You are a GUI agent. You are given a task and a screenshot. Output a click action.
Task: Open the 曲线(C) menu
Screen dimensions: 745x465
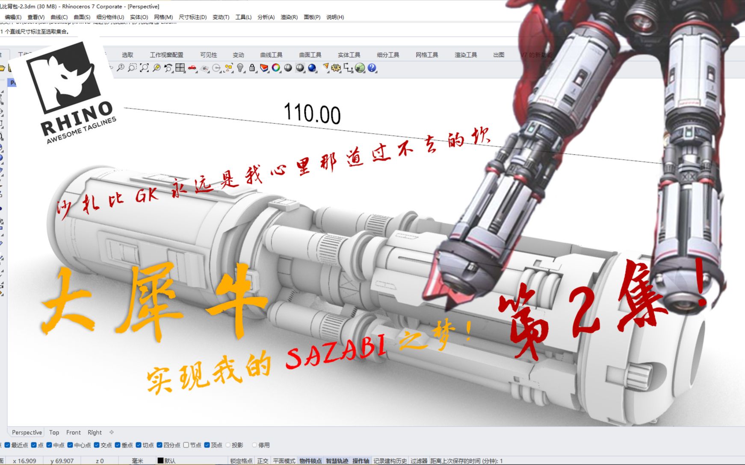pyautogui.click(x=59, y=17)
